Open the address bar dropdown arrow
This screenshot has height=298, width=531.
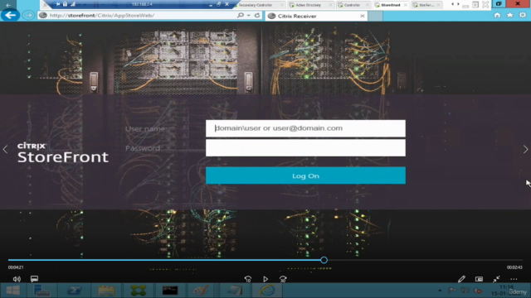[x=249, y=15]
